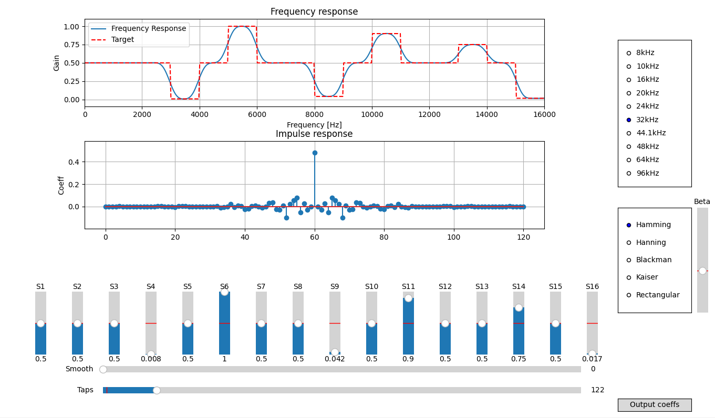Viewport: 715px width, 418px height.
Task: Choose 96kHz sampling frequency
Action: [629, 173]
